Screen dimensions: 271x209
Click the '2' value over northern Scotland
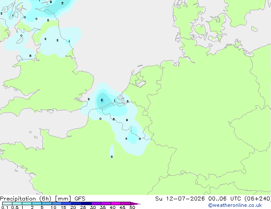tap(62, 3)
